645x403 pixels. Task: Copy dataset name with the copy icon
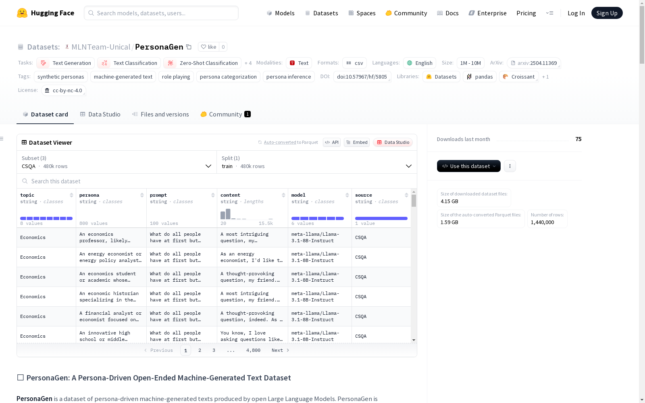(189, 47)
